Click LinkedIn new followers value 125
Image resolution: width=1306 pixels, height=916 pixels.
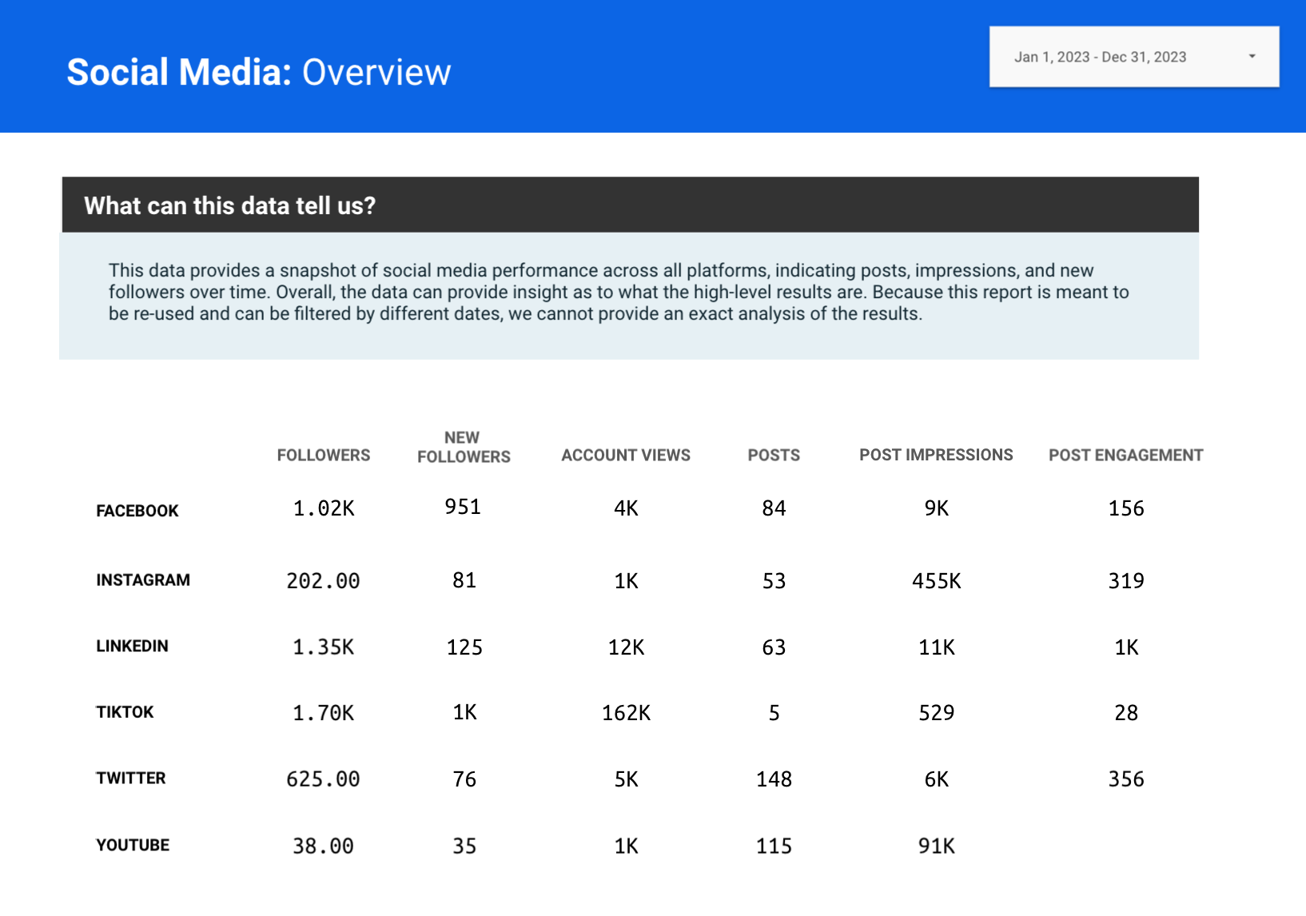[464, 647]
